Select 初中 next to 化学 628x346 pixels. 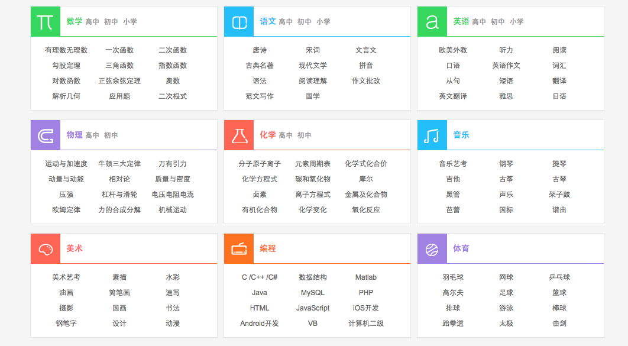point(305,135)
